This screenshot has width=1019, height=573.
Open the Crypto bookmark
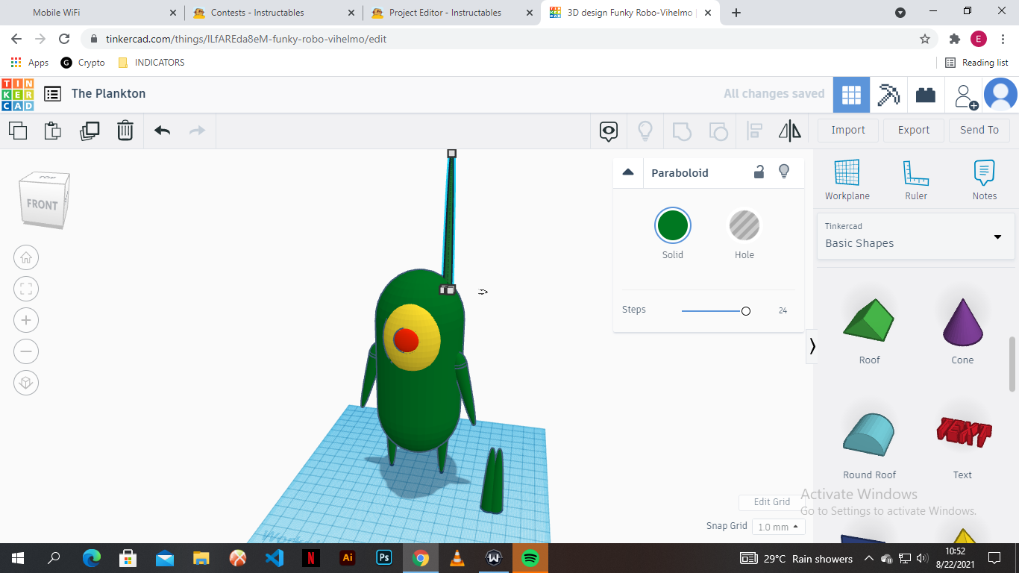point(83,63)
